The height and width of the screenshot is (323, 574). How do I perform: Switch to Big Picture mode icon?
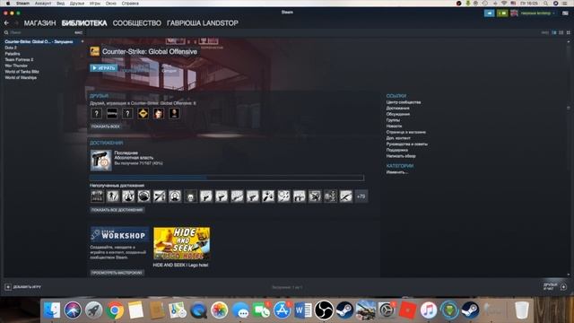(565, 13)
